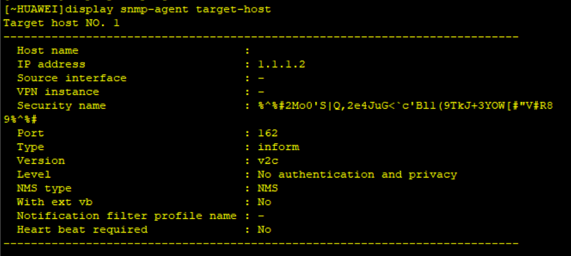
Task: Click the wrapped 9%^%# line continuation
Action: click(x=21, y=120)
